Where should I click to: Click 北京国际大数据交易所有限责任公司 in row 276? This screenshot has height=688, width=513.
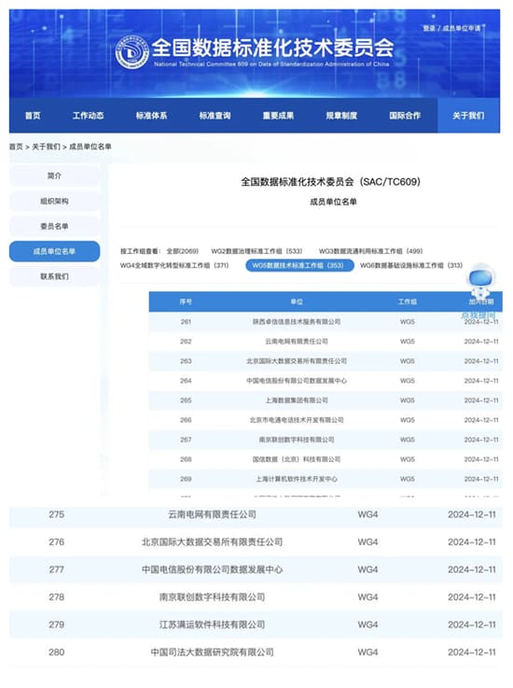tap(212, 541)
